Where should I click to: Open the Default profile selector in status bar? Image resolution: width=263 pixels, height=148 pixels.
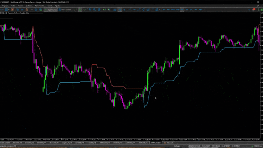pos(177,146)
